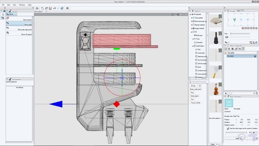Screen dimensions: 259x146
Task: Click the Tool tag button
Action: 192,99
